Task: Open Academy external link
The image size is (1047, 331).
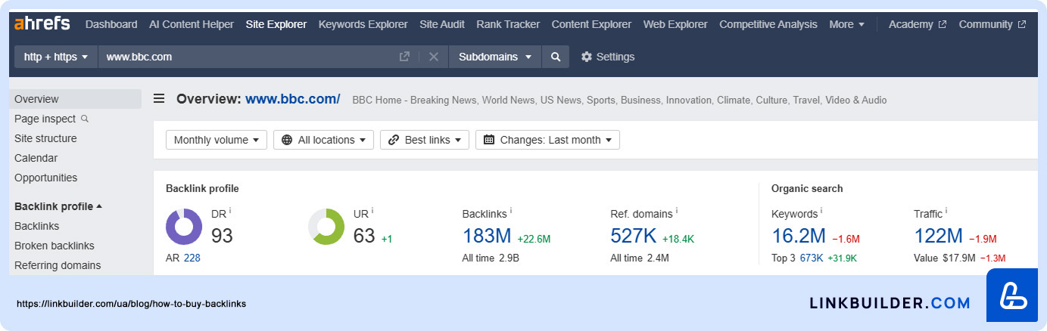Action: coord(918,24)
